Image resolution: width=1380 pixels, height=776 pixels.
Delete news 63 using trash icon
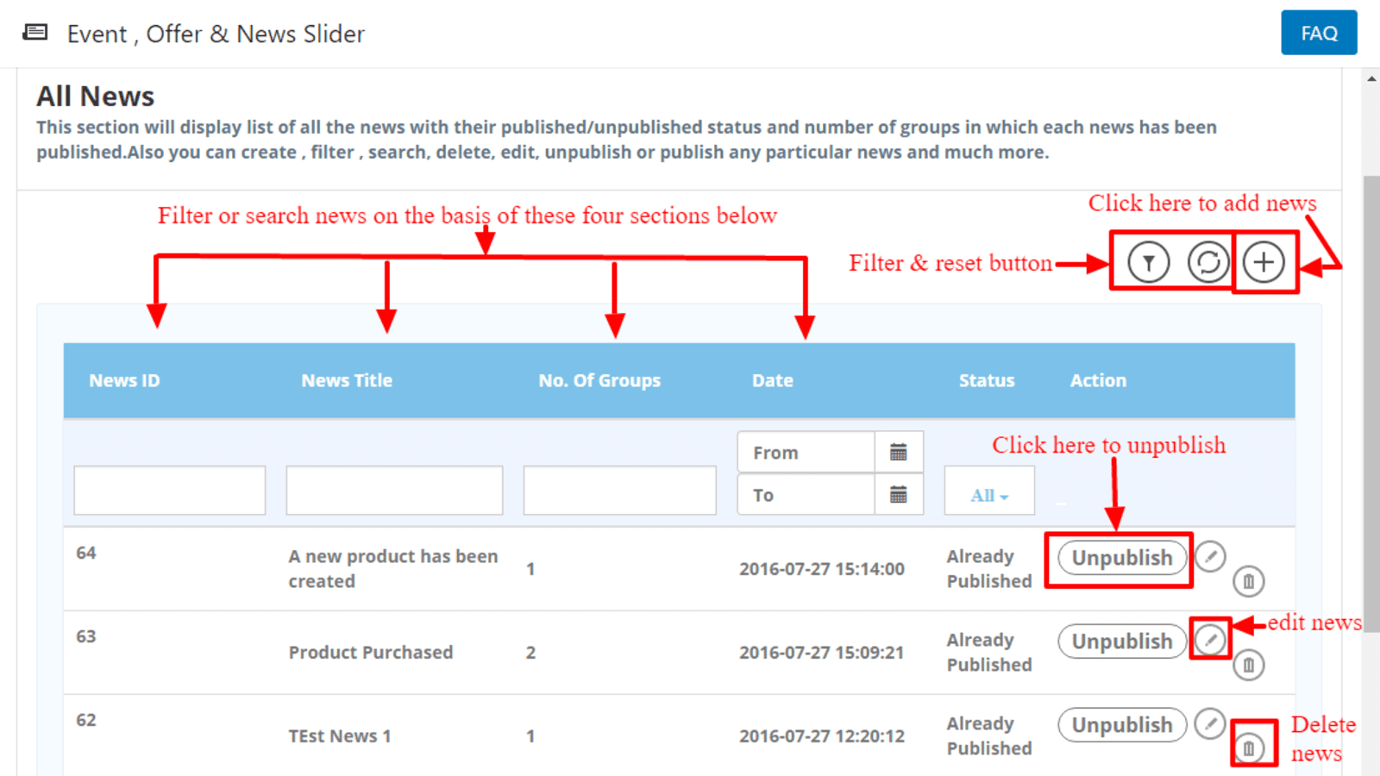(x=1248, y=665)
